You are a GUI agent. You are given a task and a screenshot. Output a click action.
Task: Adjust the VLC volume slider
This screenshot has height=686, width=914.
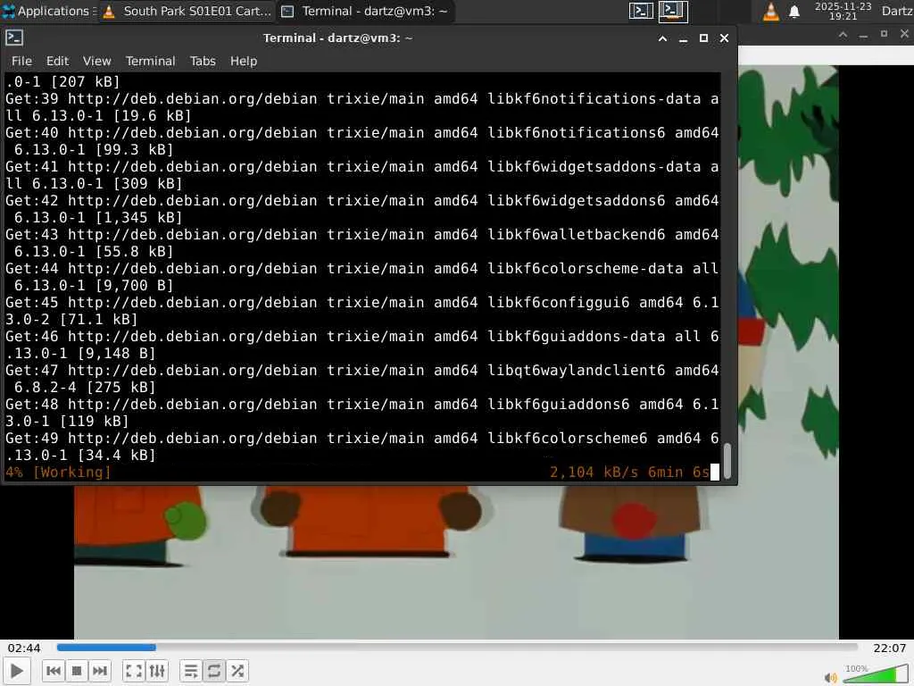(x=876, y=675)
